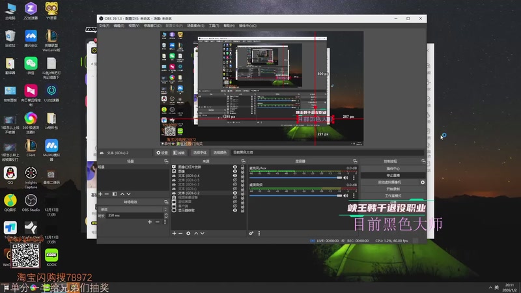Pop out the 场景 dock panel

click(x=166, y=161)
